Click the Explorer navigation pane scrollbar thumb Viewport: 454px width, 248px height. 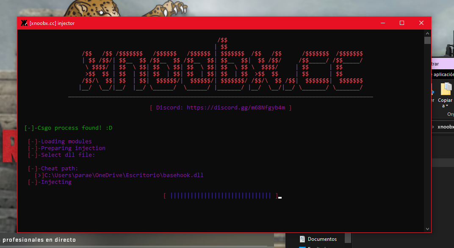pyautogui.click(x=348, y=238)
